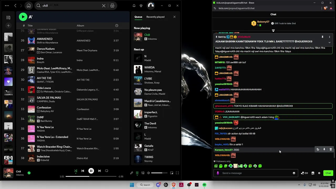336x189 pixels.
Task: Open Connect to a device icon
Action: coord(143,173)
